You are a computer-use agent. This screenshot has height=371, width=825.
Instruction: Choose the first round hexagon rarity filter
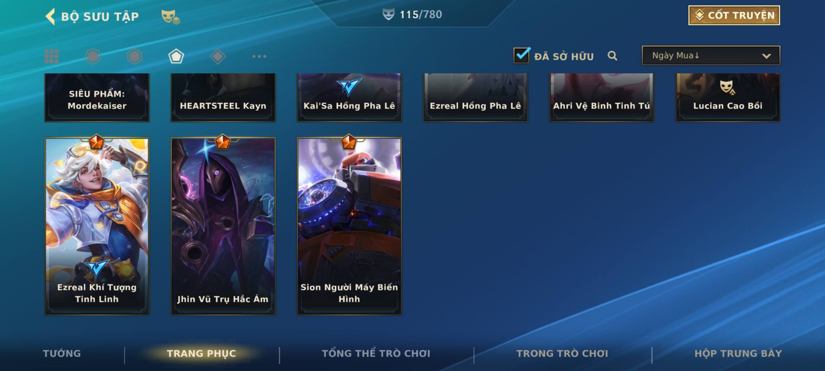(x=93, y=56)
